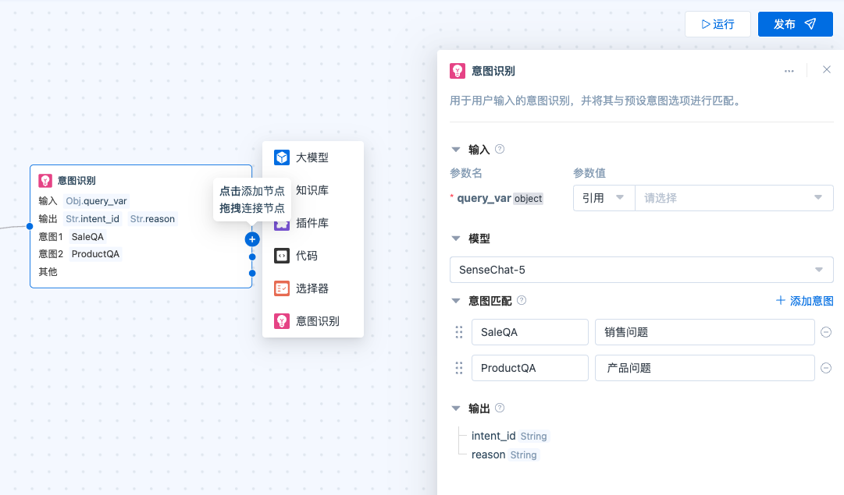Select 代码 from the node menu
844x495 pixels.
(x=313, y=256)
